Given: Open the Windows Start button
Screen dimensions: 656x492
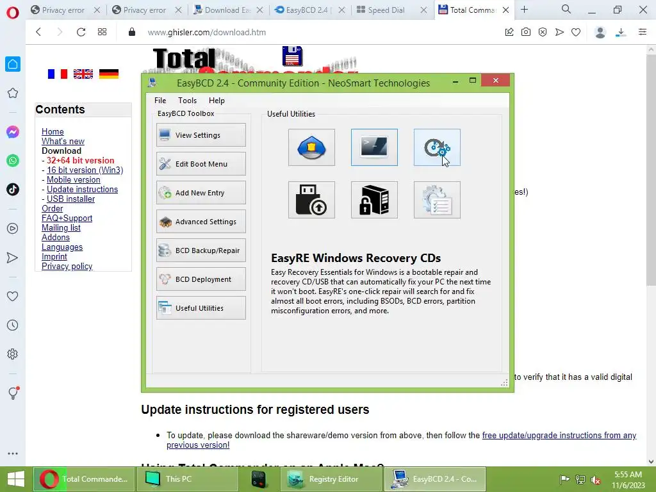Looking at the screenshot, I should coord(16,479).
